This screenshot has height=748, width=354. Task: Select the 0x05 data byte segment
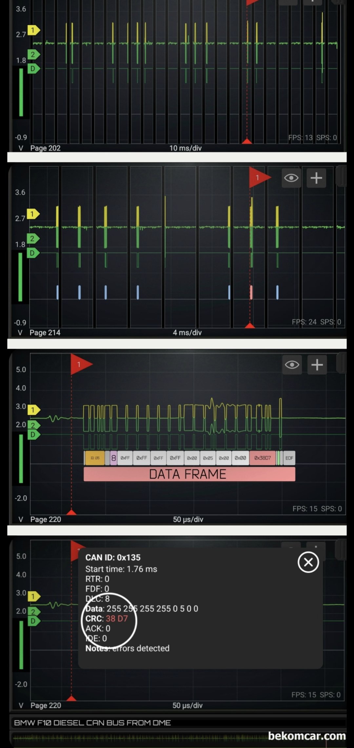(x=208, y=458)
